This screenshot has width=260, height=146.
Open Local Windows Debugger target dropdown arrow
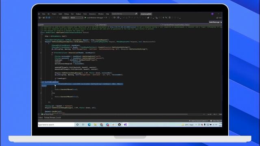(x=104, y=18)
